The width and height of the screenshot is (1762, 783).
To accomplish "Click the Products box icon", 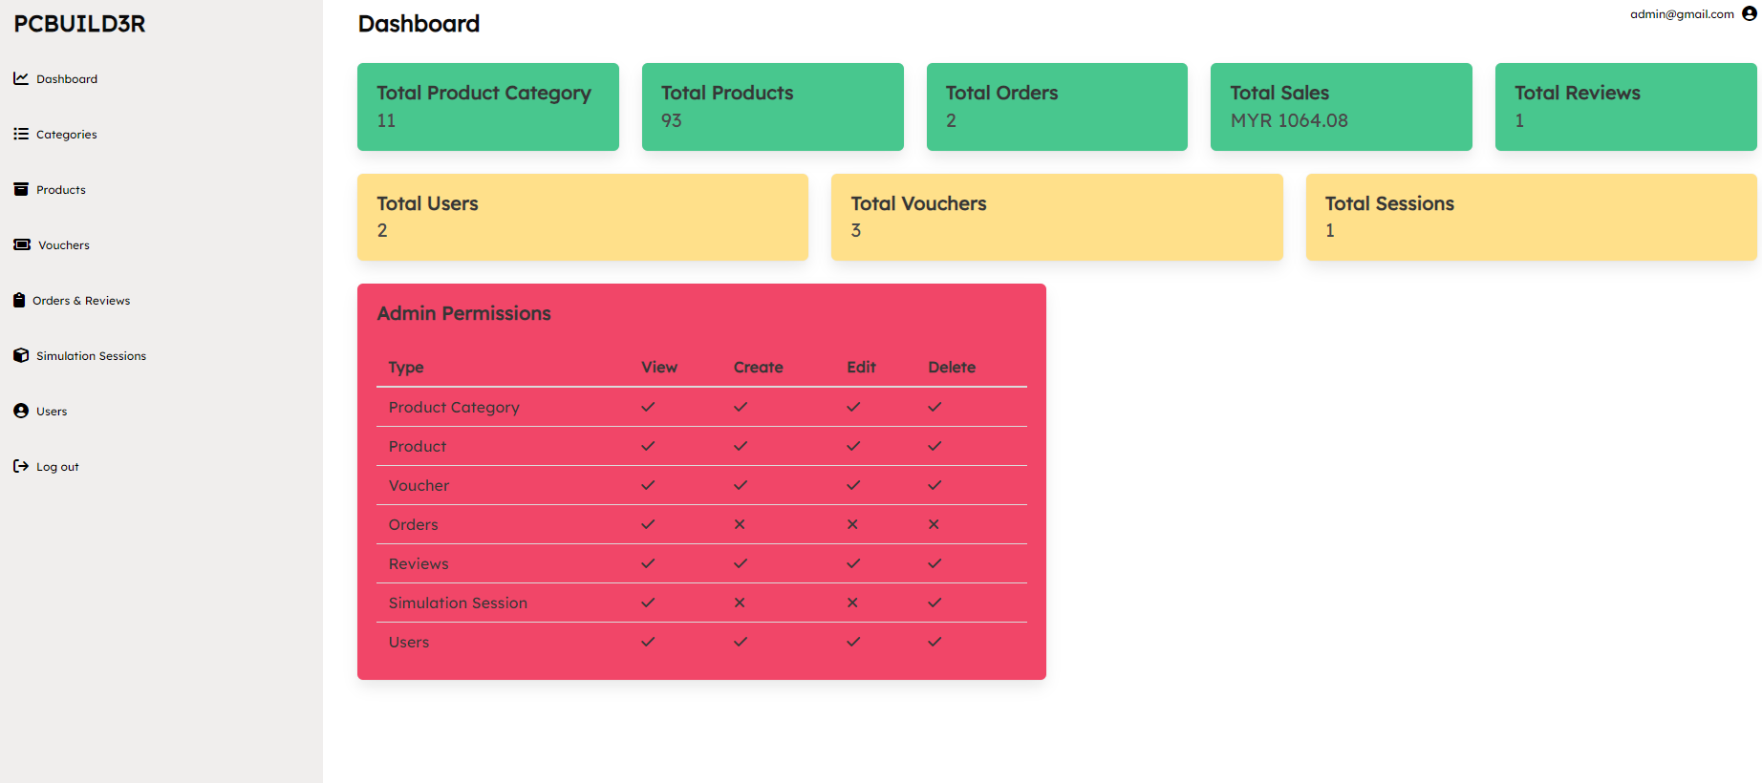I will point(21,189).
